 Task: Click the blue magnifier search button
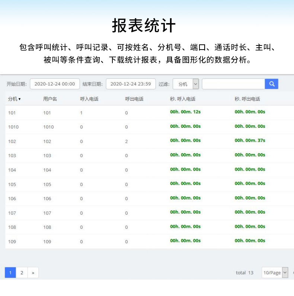pos(271,84)
